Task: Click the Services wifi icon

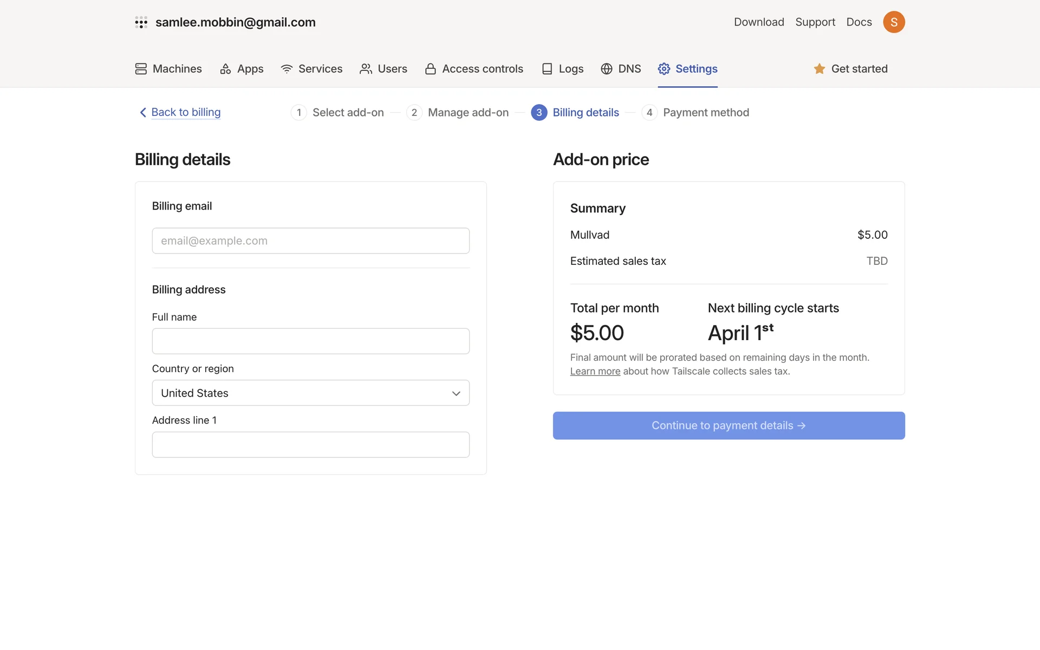Action: [287, 69]
